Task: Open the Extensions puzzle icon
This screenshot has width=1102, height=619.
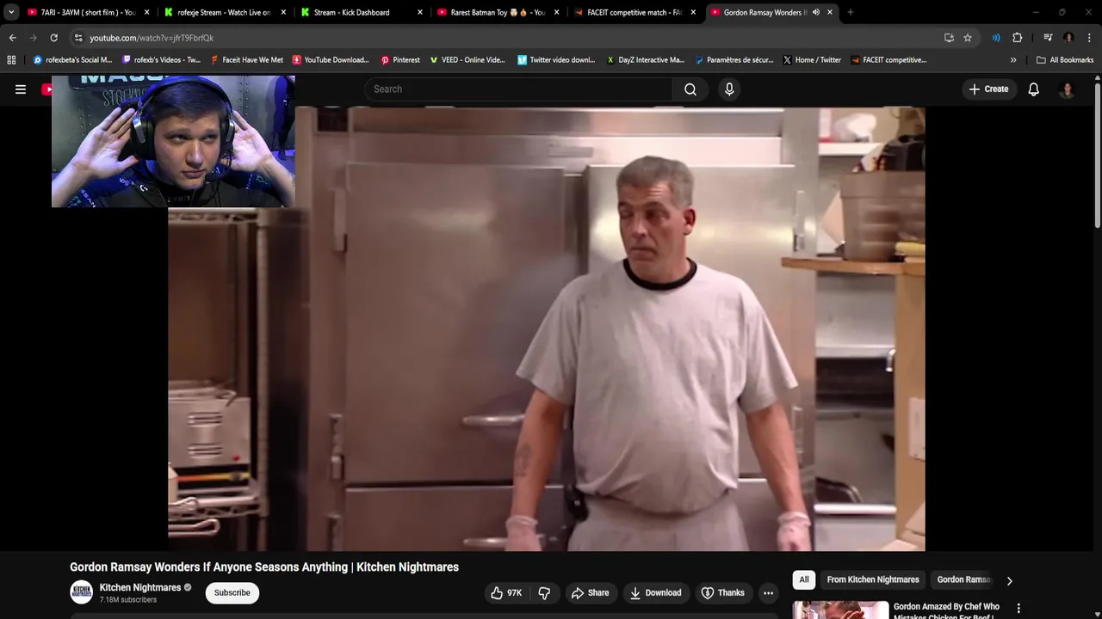Action: pyautogui.click(x=1017, y=38)
